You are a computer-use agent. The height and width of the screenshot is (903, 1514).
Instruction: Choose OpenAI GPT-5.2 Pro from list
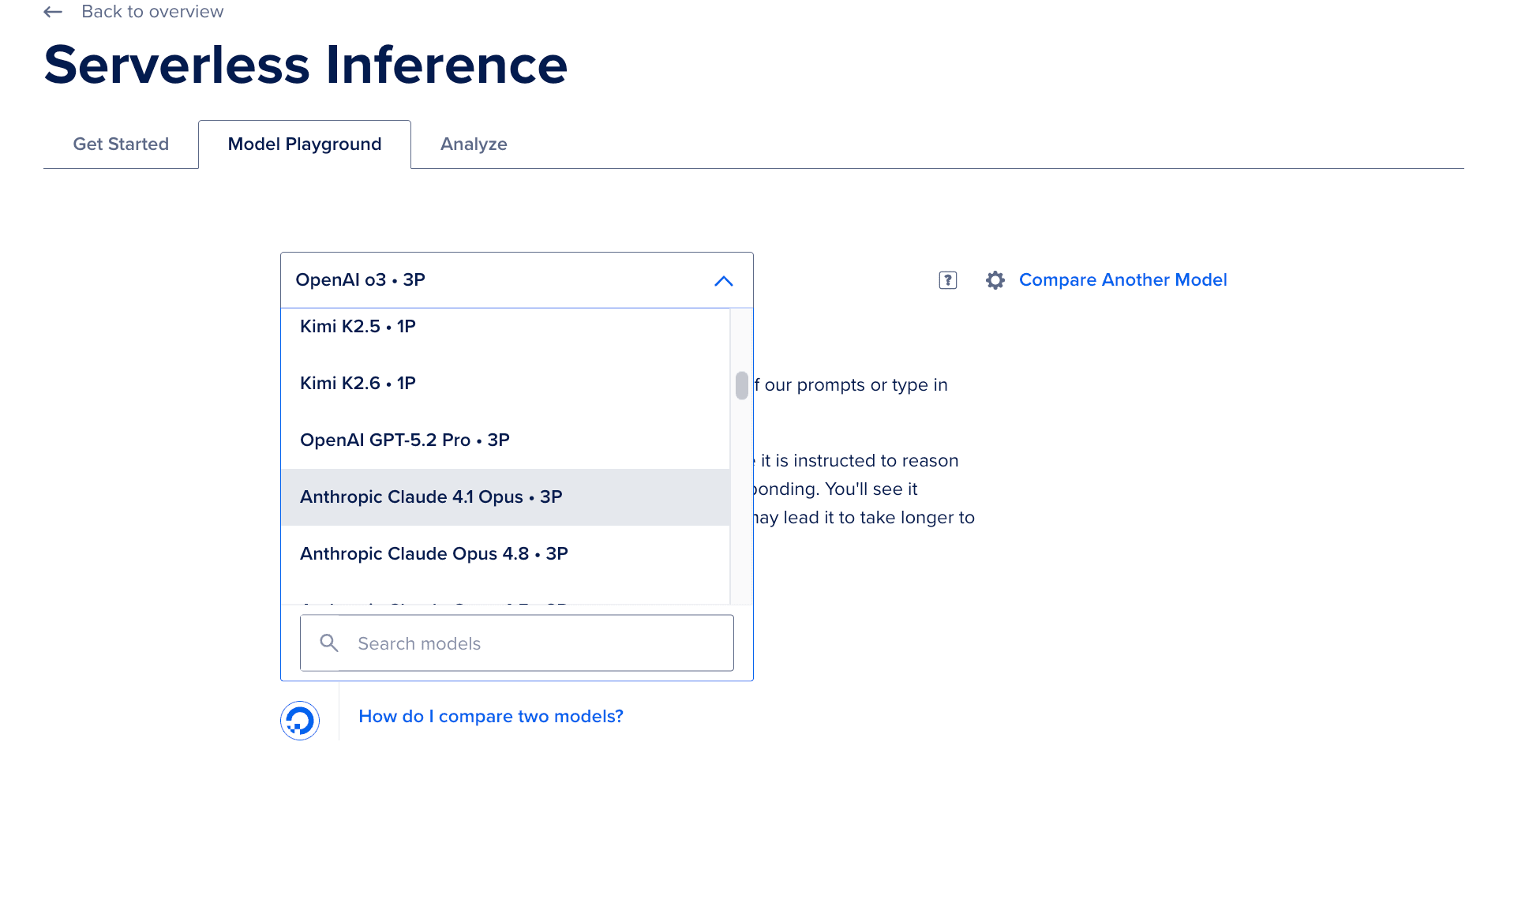click(x=505, y=440)
